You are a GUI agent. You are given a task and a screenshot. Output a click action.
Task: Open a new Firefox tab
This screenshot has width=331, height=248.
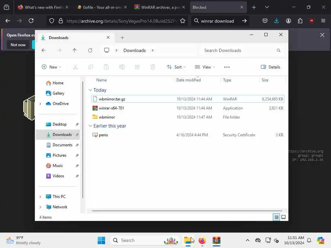tap(254, 7)
